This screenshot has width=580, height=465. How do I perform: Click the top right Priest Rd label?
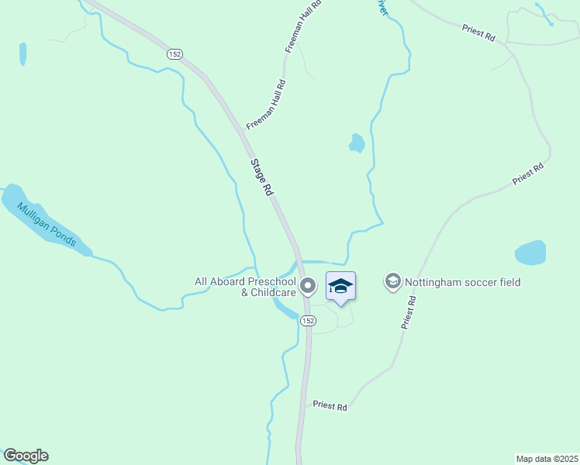point(478,33)
